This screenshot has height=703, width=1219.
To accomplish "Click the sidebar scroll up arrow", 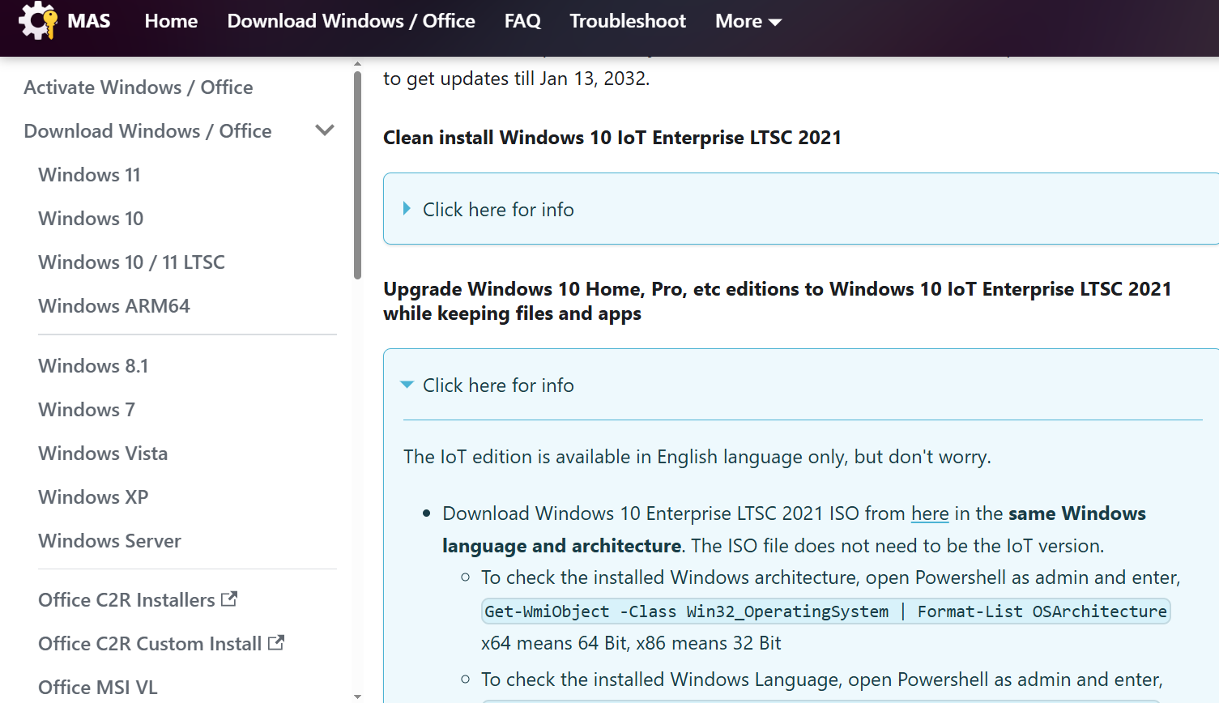I will 357,63.
